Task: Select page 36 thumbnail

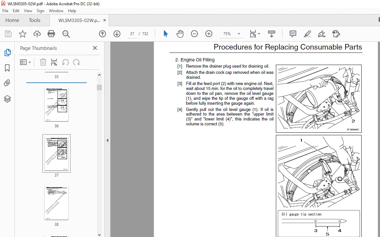Action: point(56,104)
